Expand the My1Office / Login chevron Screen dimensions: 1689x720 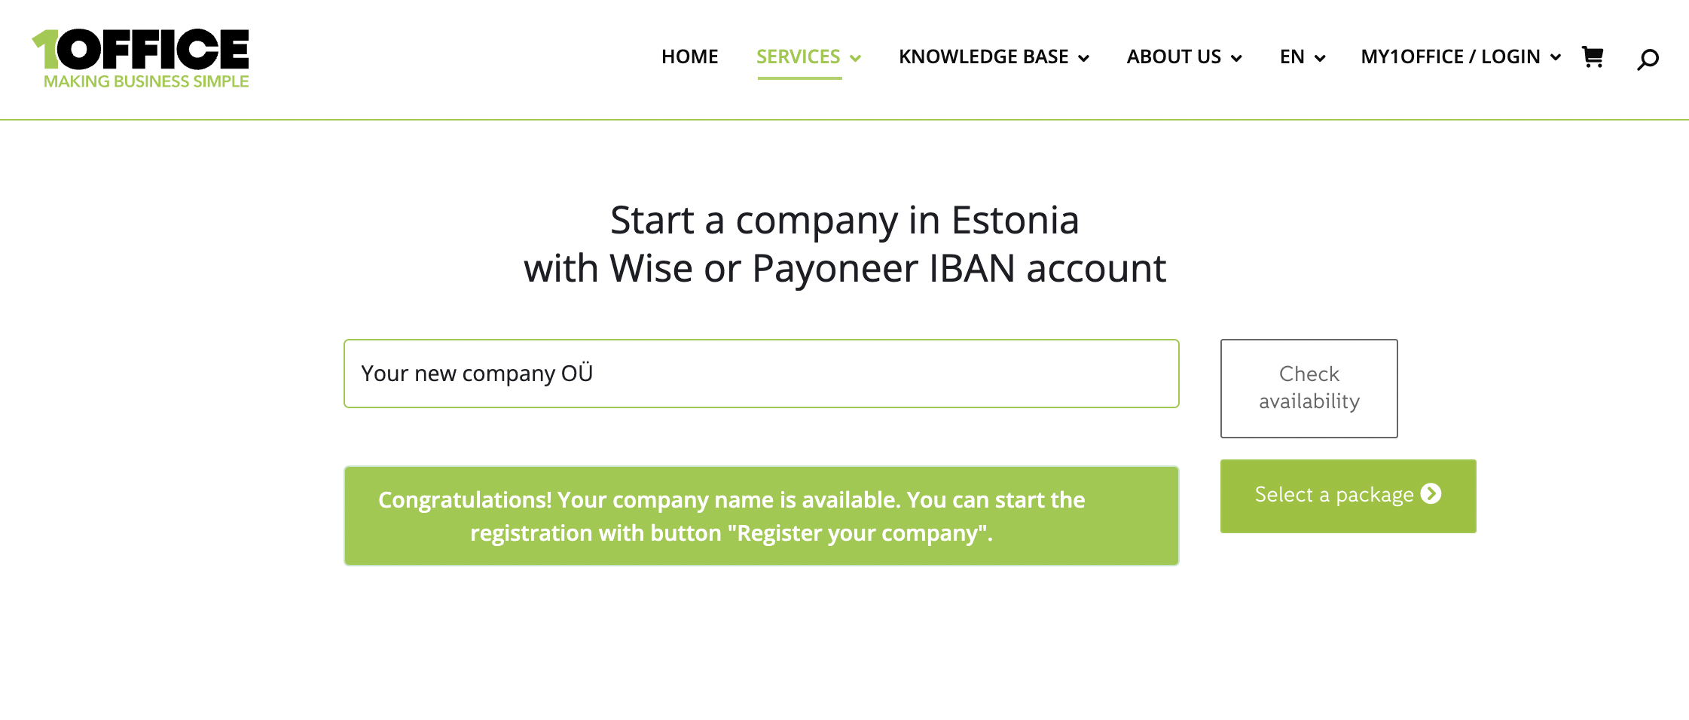click(1556, 57)
